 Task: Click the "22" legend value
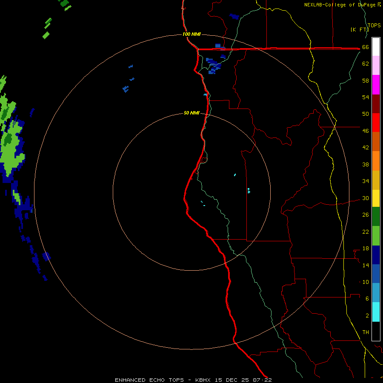coord(366,232)
